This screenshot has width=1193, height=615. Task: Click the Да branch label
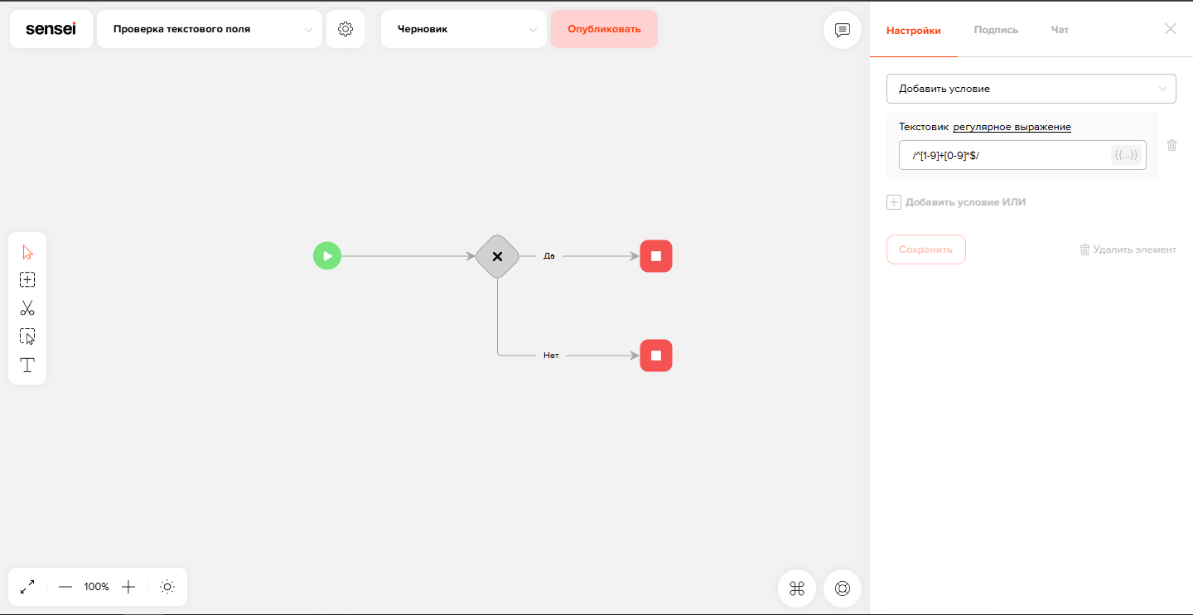point(548,256)
